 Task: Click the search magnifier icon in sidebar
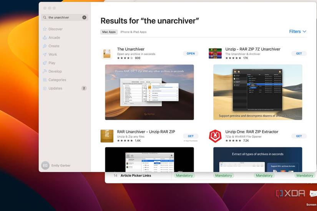(45, 18)
